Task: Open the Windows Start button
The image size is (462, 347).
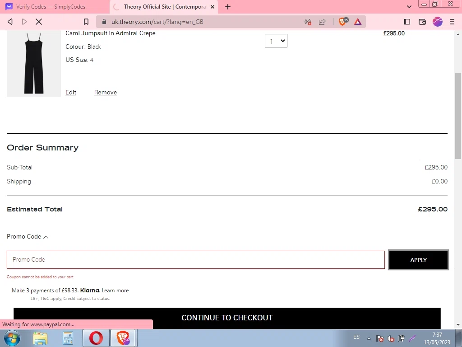Action: pyautogui.click(x=12, y=338)
